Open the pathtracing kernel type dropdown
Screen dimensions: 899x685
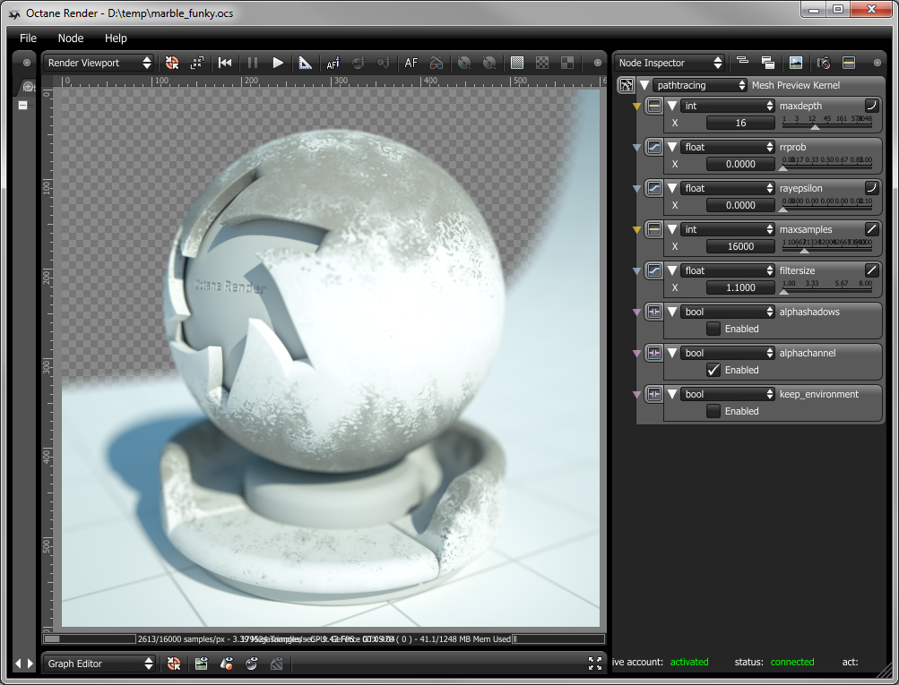click(700, 85)
